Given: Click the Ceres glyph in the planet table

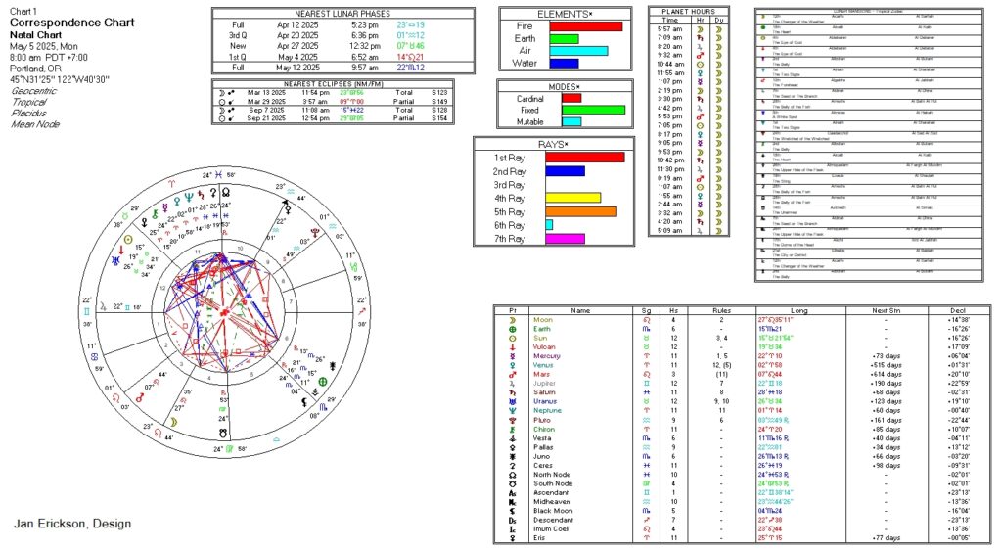Looking at the screenshot, I should coord(512,466).
